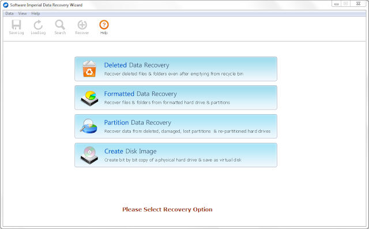Click the Search magnifier toolbar icon

[x=60, y=24]
